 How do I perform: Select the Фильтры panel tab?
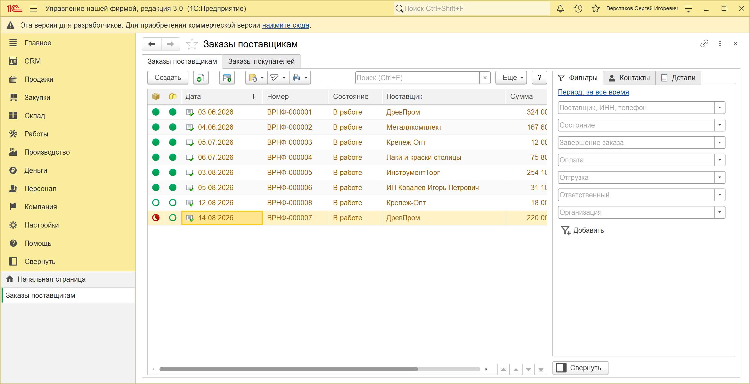578,78
